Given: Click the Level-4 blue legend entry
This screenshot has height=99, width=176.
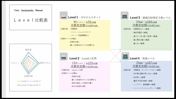Looking at the screenshot, I should [x=35, y=85].
